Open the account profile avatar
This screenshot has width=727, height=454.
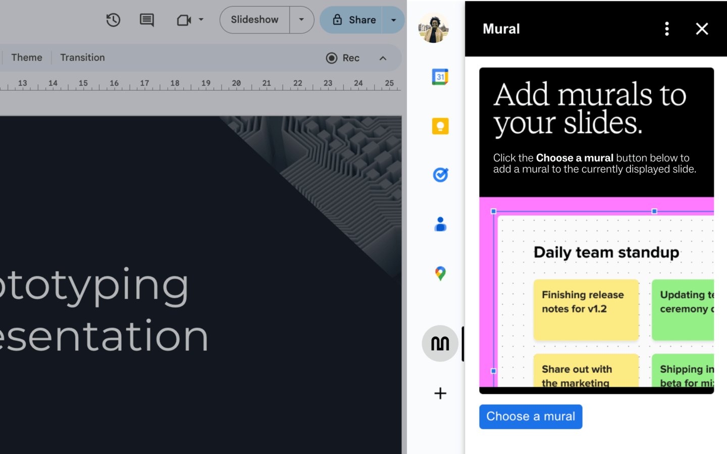434,28
